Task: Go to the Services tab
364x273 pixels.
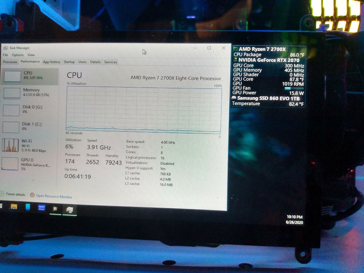Action: tap(111, 62)
